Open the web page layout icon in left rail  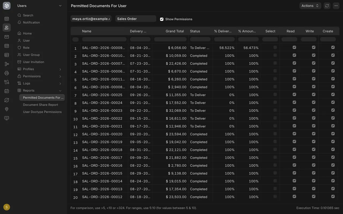tap(7, 46)
